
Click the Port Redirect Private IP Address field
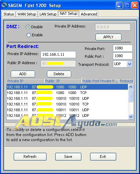pyautogui.click(x=58, y=55)
